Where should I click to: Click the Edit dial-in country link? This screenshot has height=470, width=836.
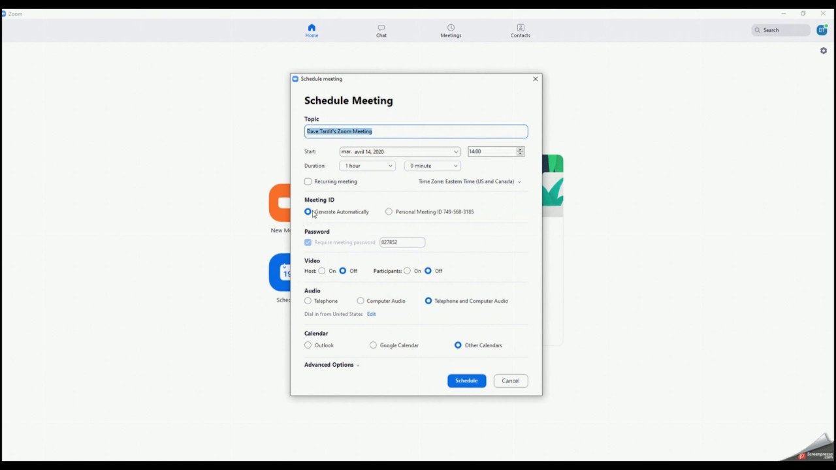371,314
